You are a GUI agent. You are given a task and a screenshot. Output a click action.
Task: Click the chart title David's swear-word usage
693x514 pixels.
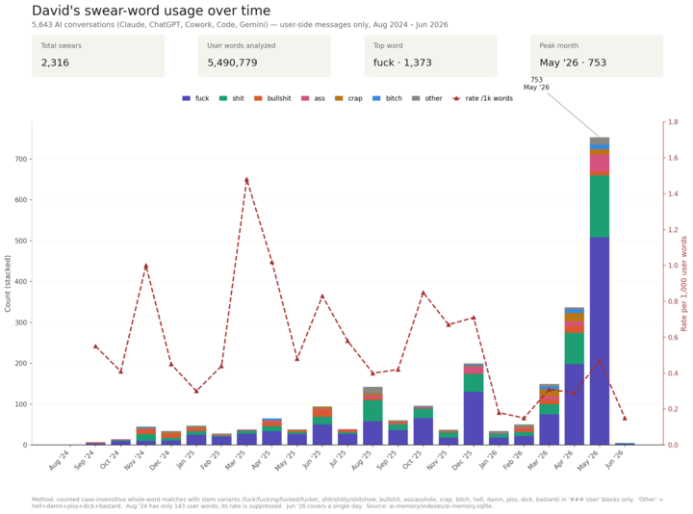[x=151, y=11]
